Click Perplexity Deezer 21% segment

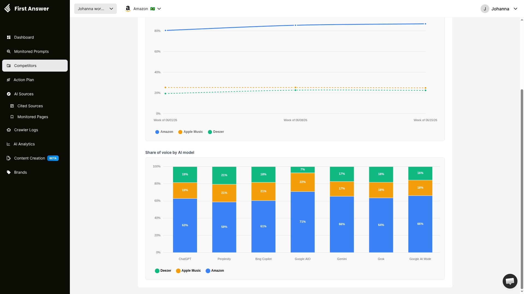pyautogui.click(x=224, y=175)
